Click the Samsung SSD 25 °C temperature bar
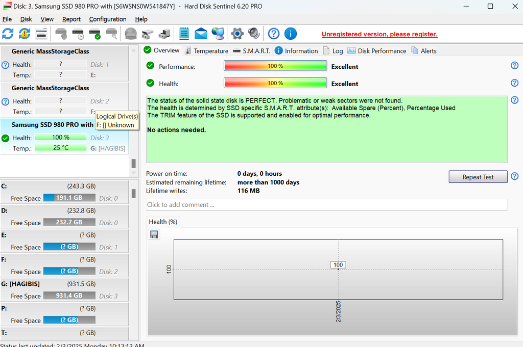The image size is (523, 347). [x=60, y=147]
